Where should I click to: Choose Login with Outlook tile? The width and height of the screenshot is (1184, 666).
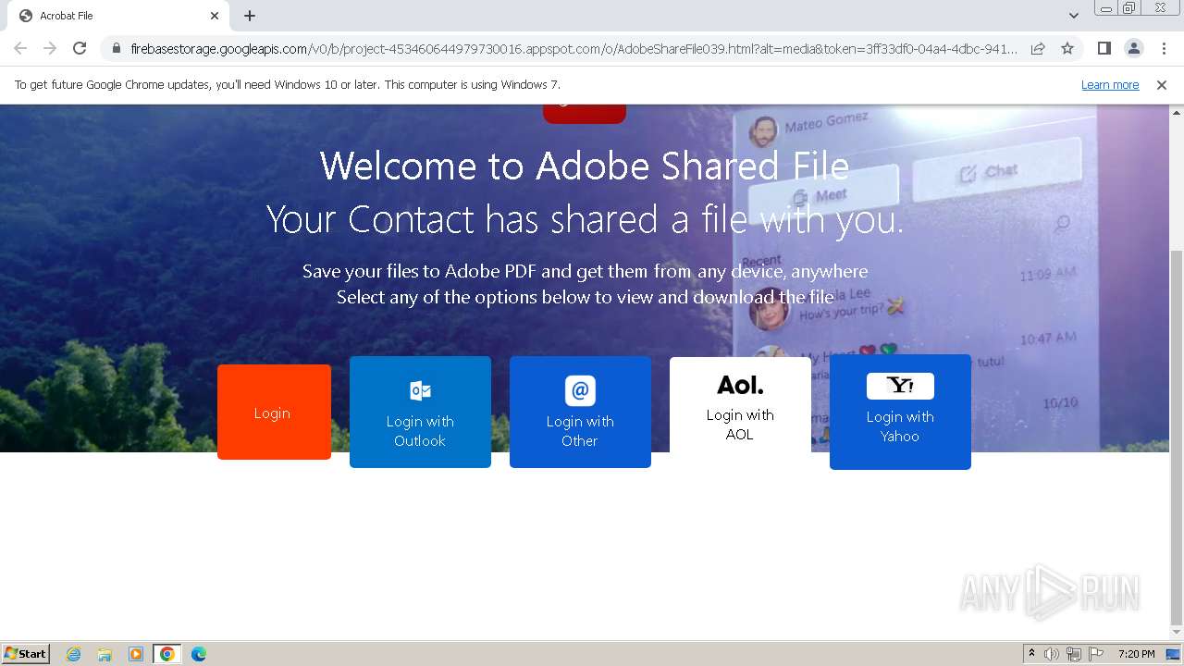click(x=420, y=413)
